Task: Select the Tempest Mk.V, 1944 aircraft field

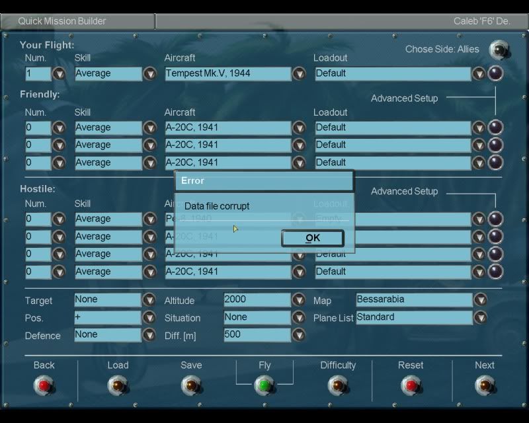Action: click(227, 73)
